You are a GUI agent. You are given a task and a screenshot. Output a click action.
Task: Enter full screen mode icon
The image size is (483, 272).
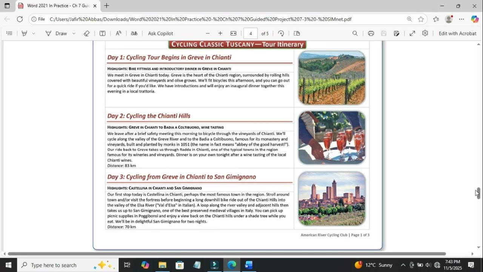(412, 33)
